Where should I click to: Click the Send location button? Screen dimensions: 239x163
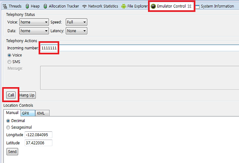point(12,152)
